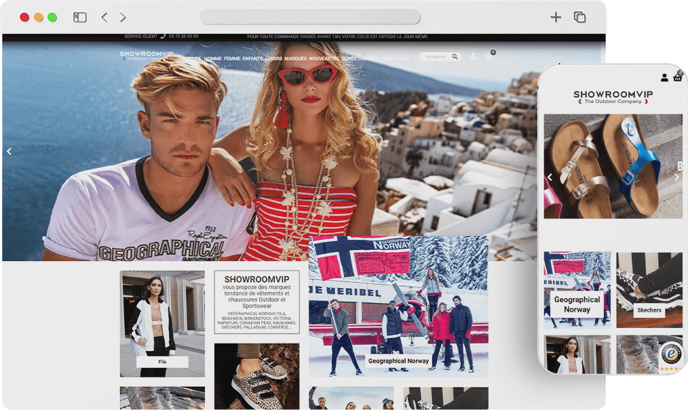
Task: Open the Geographical Norway snow thumbnail
Action: click(398, 305)
